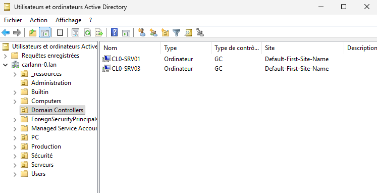The width and height of the screenshot is (377, 193).
Task: Toggle the show/hide console tree icon
Action: (x=45, y=32)
